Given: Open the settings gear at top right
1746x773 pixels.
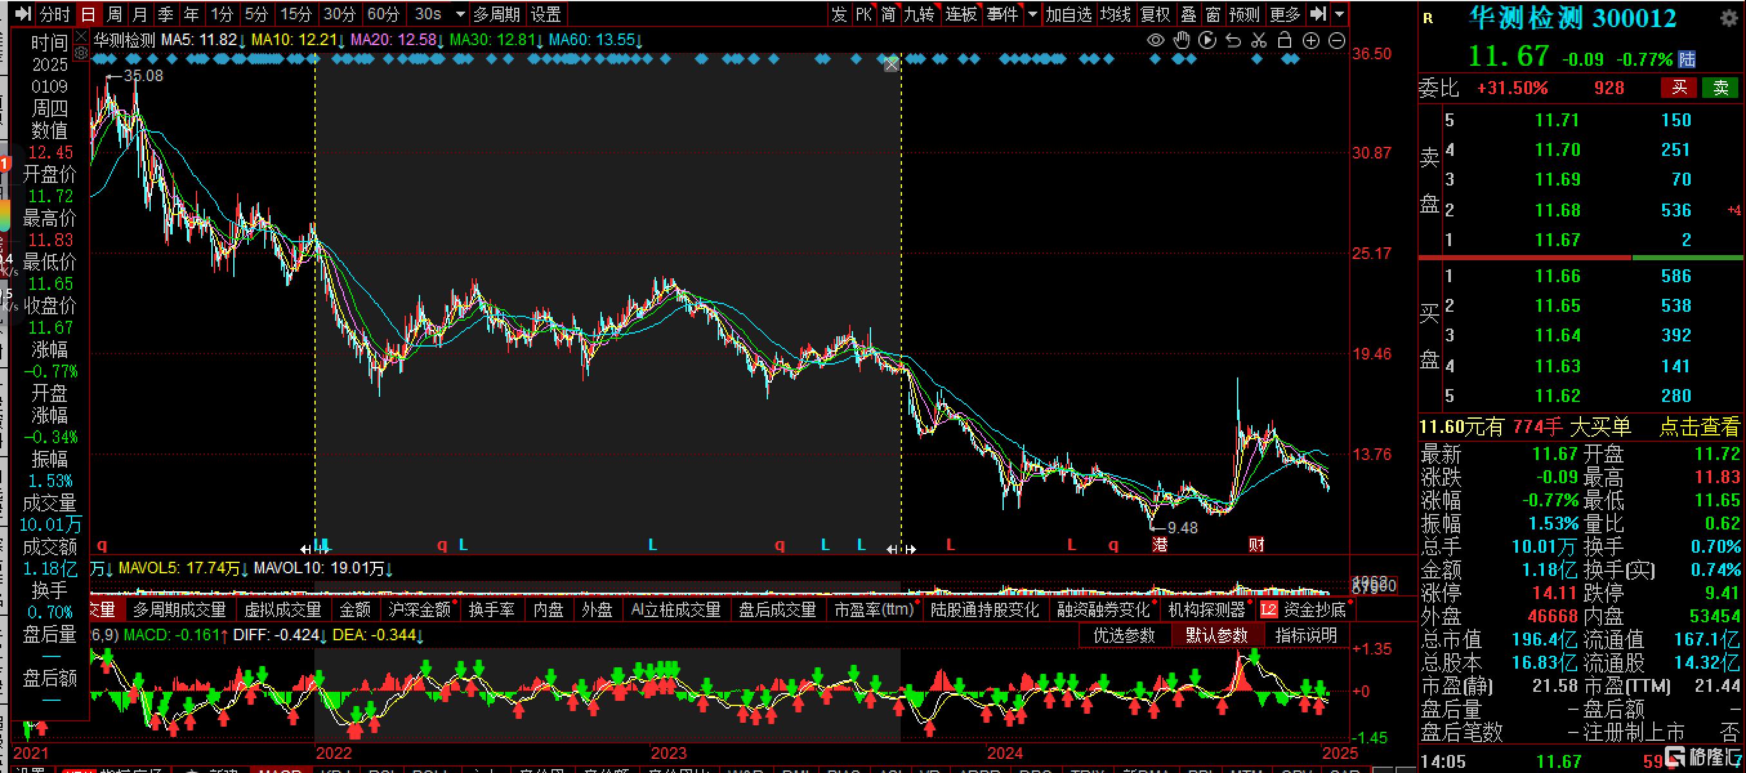Looking at the screenshot, I should pos(1729,18).
